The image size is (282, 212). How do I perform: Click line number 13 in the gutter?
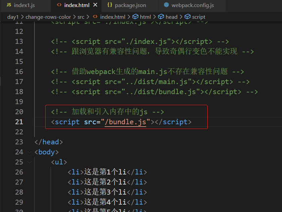pyautogui.click(x=19, y=42)
